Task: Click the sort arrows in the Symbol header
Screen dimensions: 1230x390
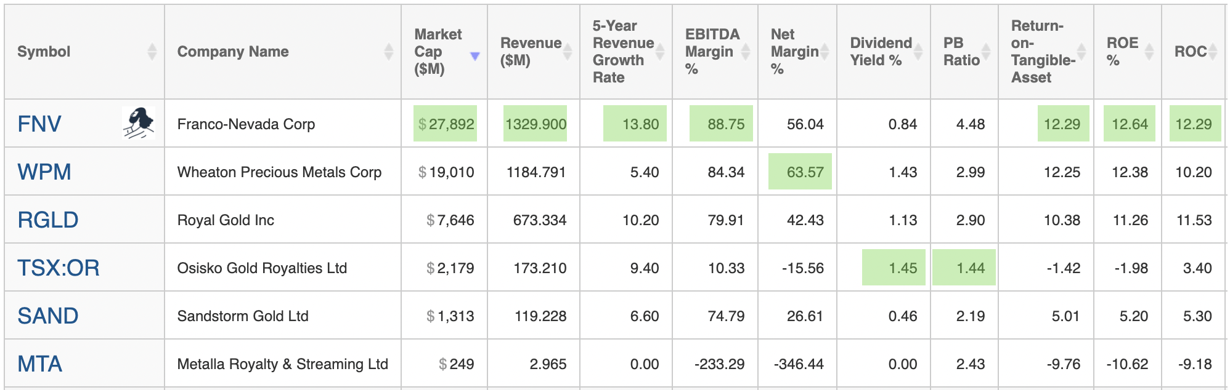Action: 152,52
